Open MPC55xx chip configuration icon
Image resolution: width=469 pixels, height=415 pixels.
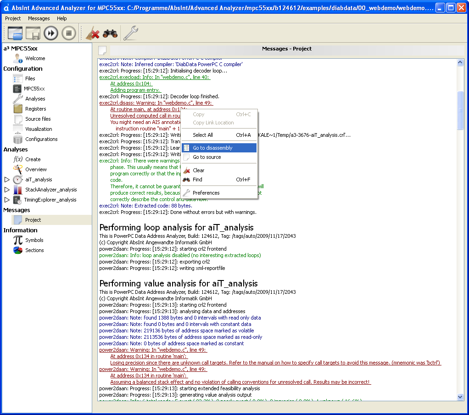[17, 89]
